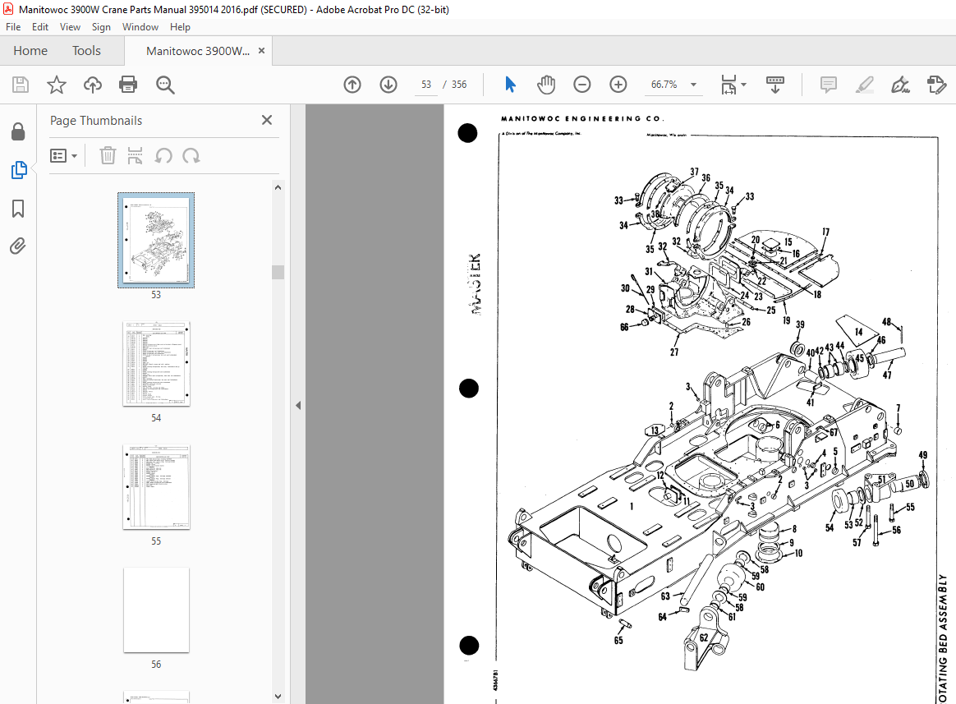956x704 pixels.
Task: Collapse the navigation pane arrow
Action: (298, 405)
